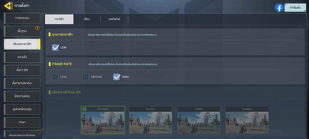Open ตั้งค่า BR in the sidebar
Screen dimensions: 309x139
click(x=22, y=70)
